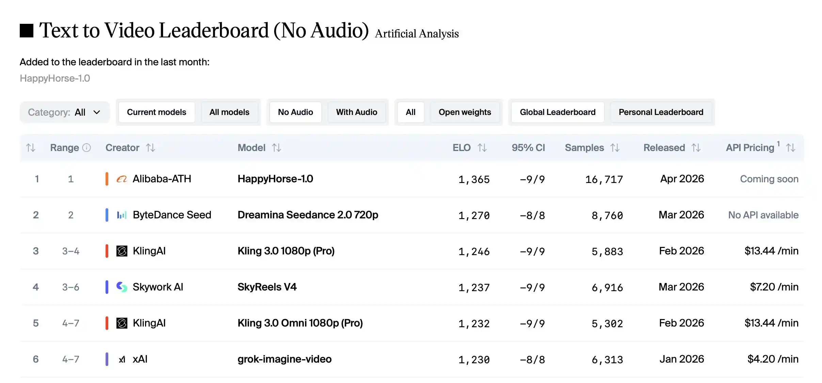Click the HappyHorse-1.0 model name
822x383 pixels.
[275, 179]
